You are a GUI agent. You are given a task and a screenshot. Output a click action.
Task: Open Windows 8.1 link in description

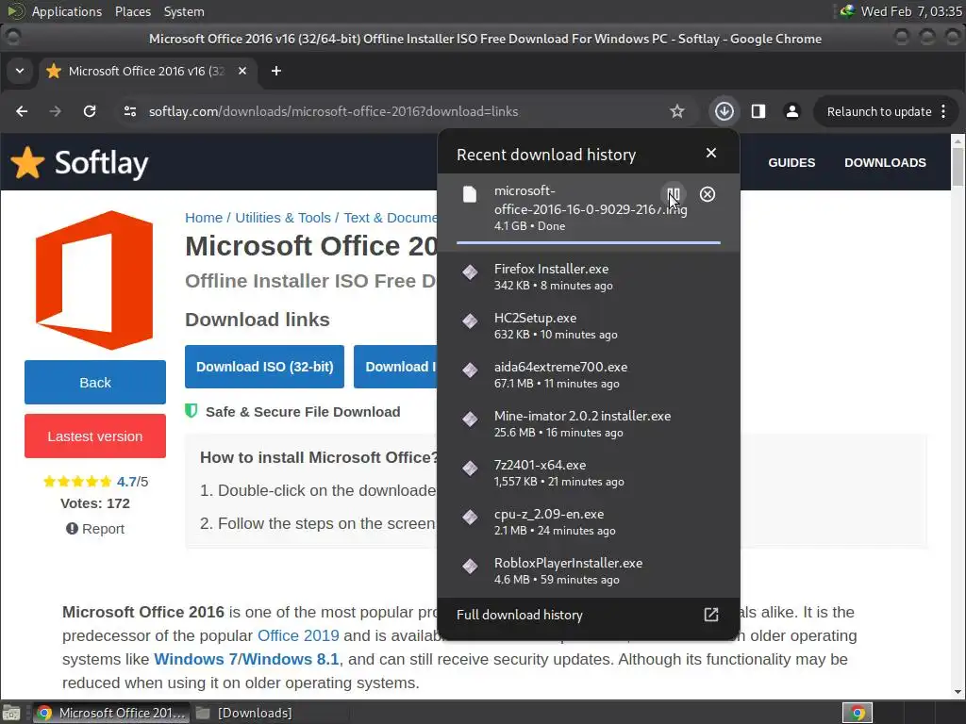click(291, 659)
